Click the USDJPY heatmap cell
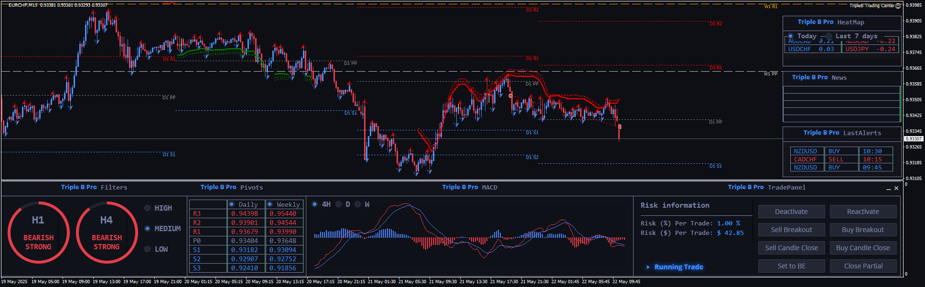 (870, 49)
